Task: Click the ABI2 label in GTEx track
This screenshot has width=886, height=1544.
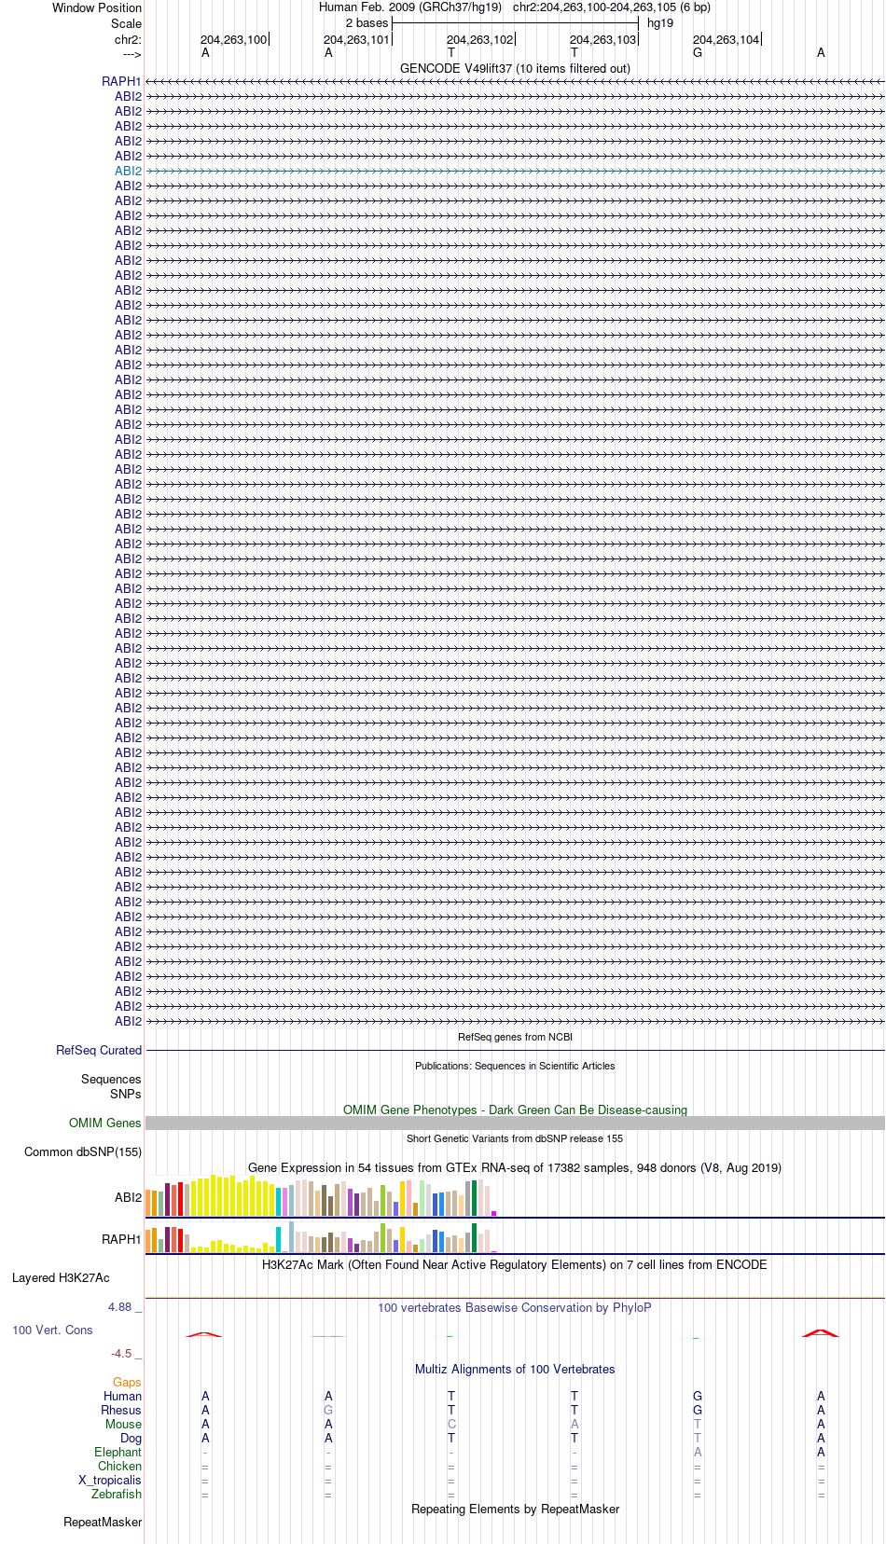Action: 129,1198
